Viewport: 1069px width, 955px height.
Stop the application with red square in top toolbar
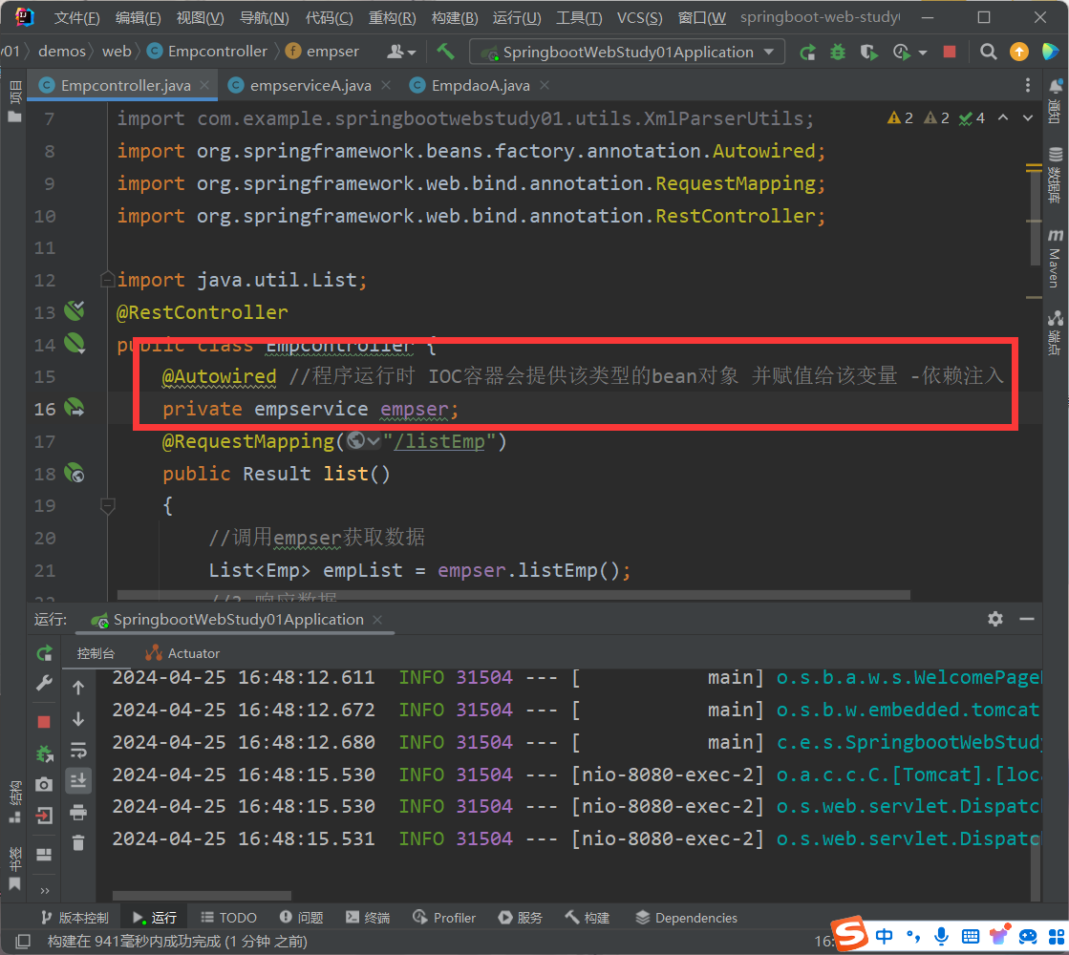point(949,52)
